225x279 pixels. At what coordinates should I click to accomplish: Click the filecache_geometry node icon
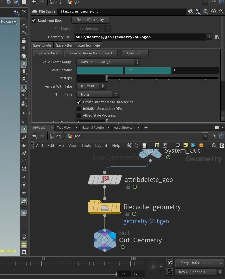click(105, 207)
